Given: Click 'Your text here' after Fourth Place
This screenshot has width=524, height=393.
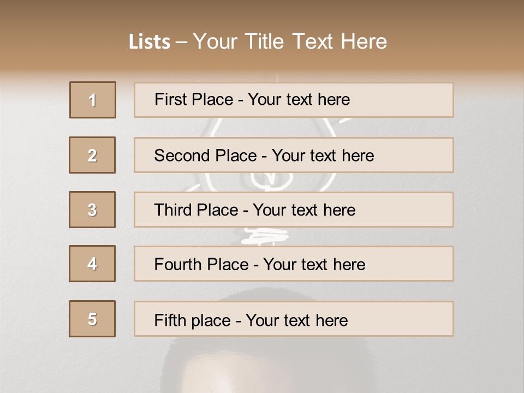Looking at the screenshot, I should pyautogui.click(x=314, y=265).
